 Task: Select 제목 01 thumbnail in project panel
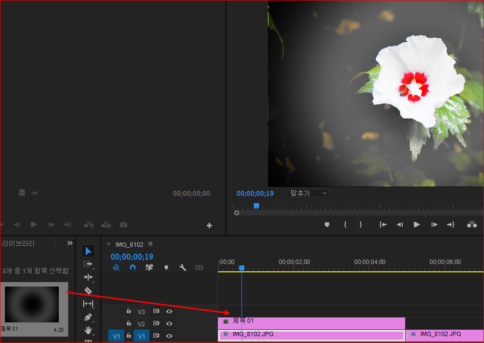click(x=32, y=304)
